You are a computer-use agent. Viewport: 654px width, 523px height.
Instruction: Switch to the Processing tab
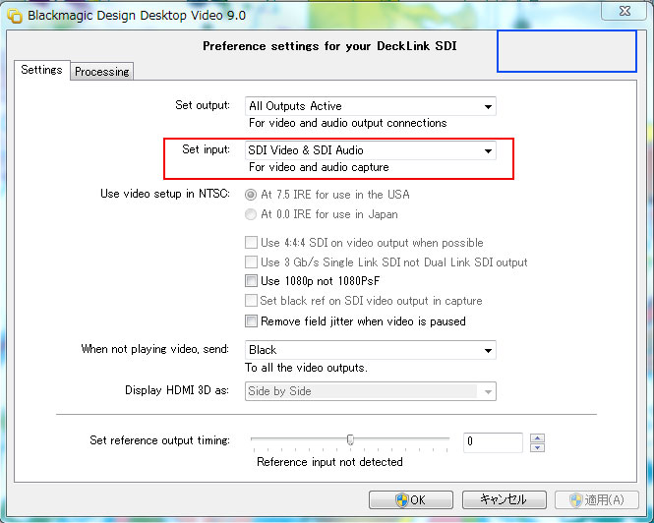click(x=101, y=72)
